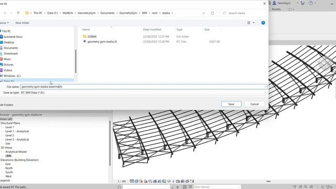336x189 pixels.
Task: Expand the address bar history dropdown
Action: [203, 13]
